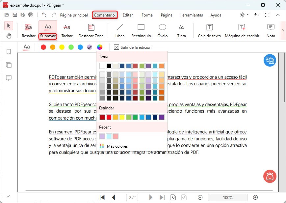Select the Tinta ink tool
This screenshot has height=203, width=286.
181,30
